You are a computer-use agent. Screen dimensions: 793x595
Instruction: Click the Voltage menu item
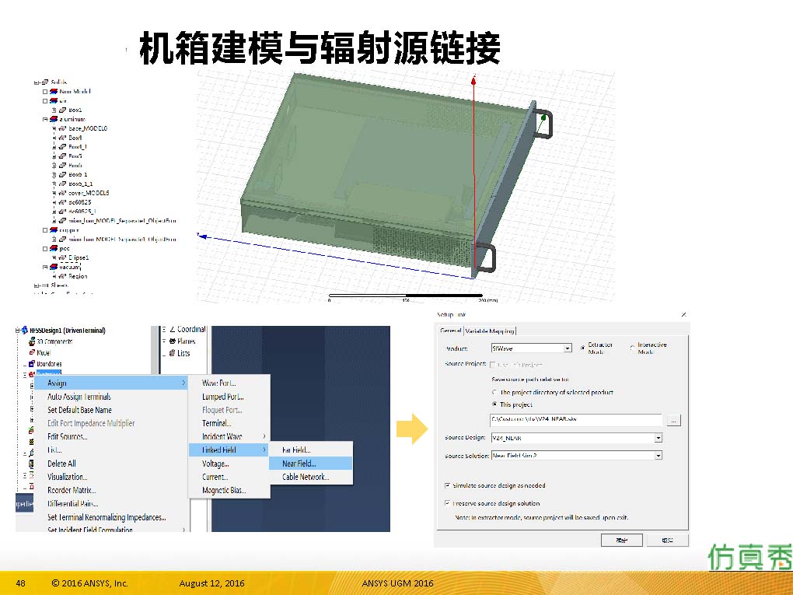[229, 464]
